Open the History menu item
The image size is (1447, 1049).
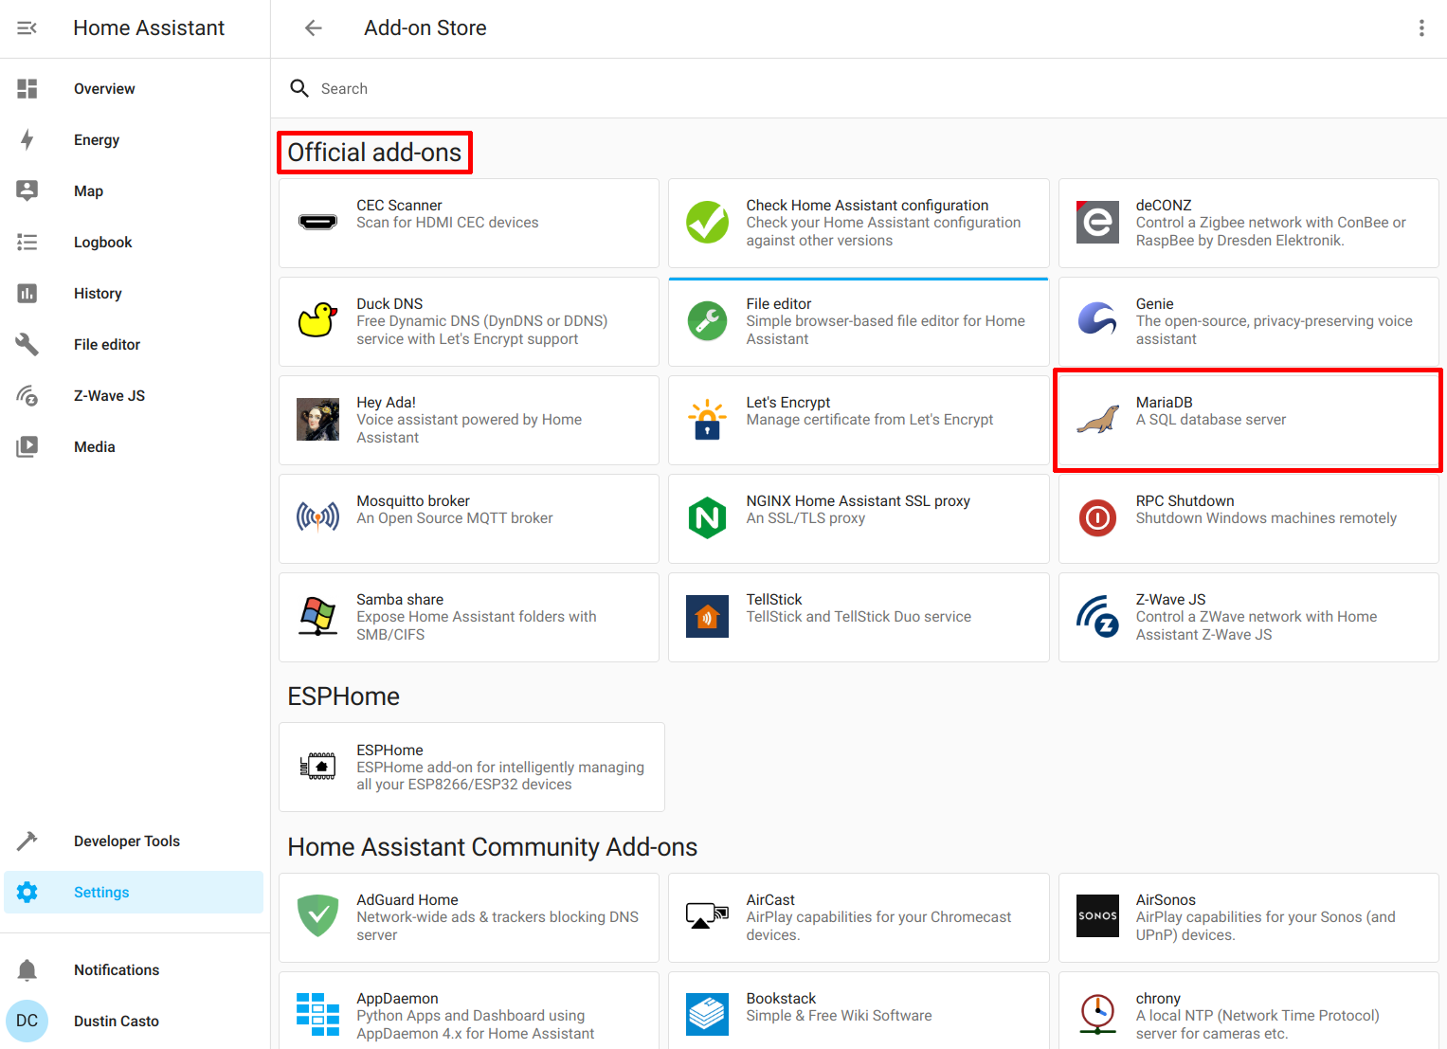[134, 294]
